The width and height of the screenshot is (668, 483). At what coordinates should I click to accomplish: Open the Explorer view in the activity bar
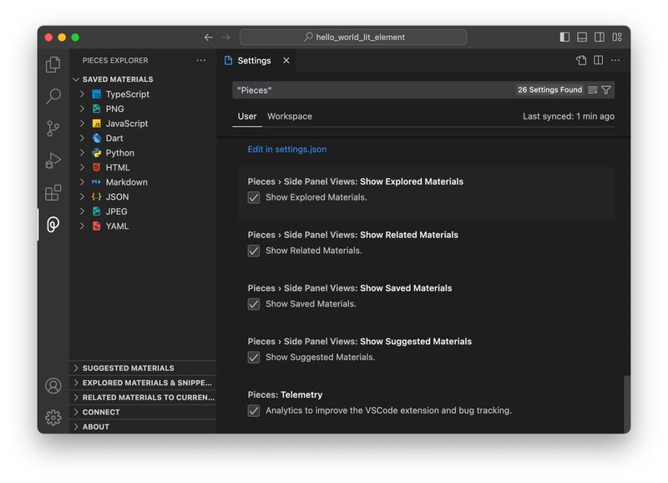(x=52, y=64)
